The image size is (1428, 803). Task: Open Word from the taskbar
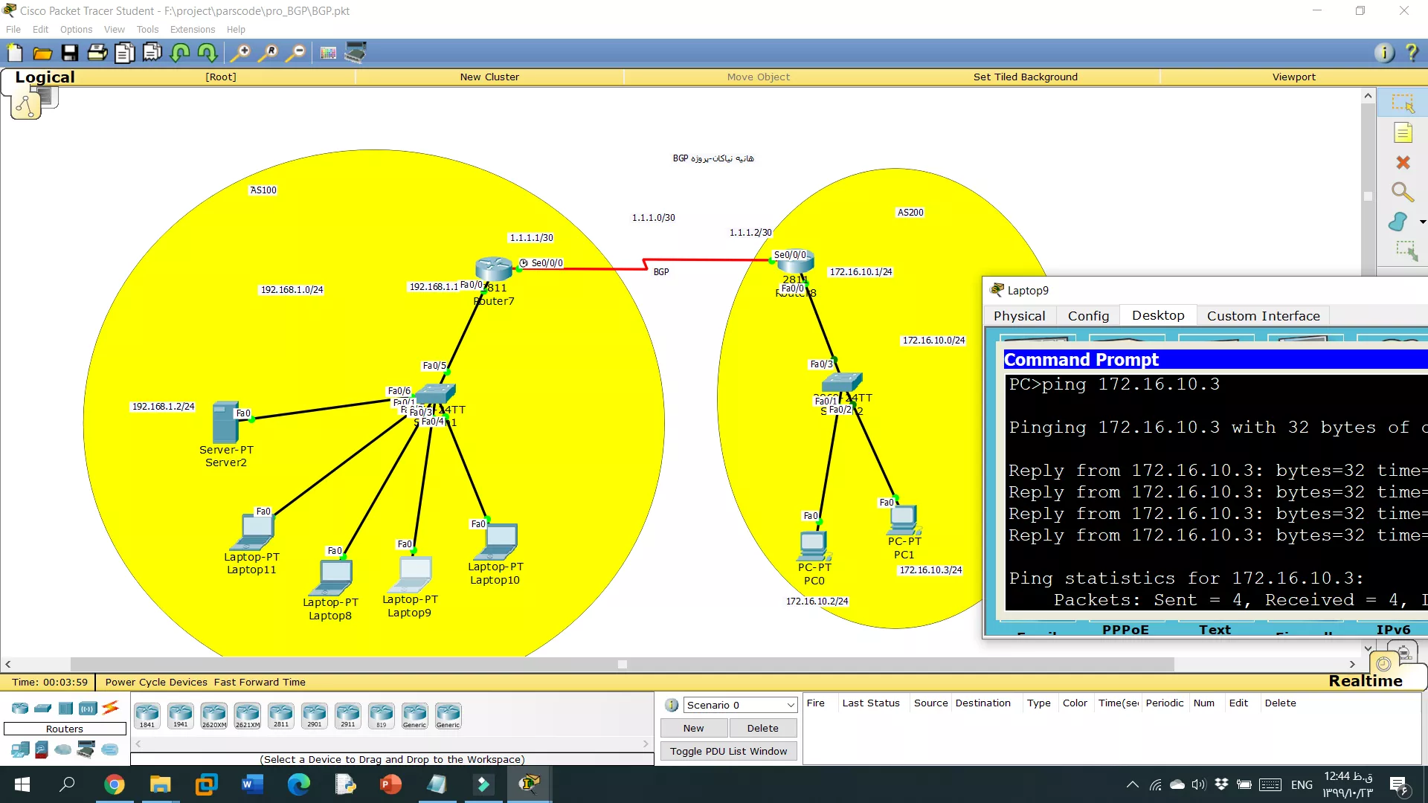click(x=252, y=784)
